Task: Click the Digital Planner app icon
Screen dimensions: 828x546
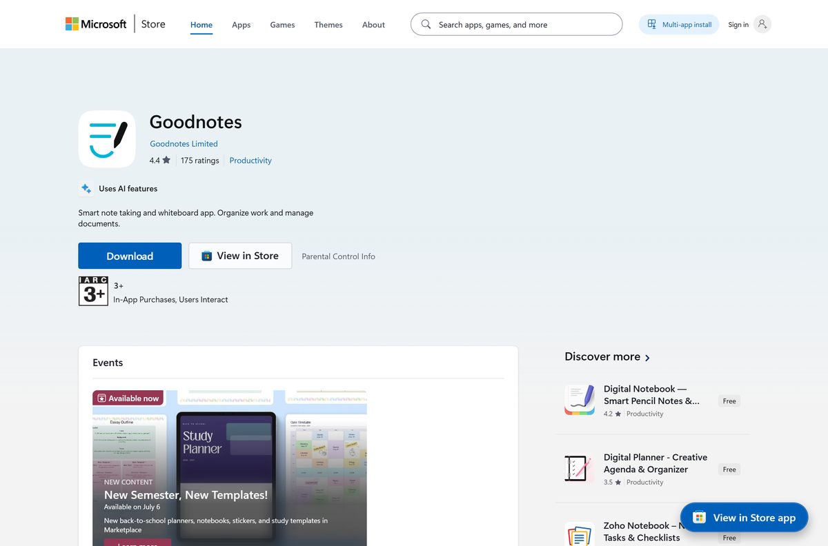Action: point(580,469)
